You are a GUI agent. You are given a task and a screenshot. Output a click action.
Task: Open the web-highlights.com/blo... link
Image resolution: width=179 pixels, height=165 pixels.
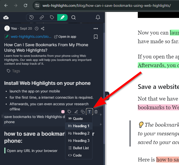(31, 37)
